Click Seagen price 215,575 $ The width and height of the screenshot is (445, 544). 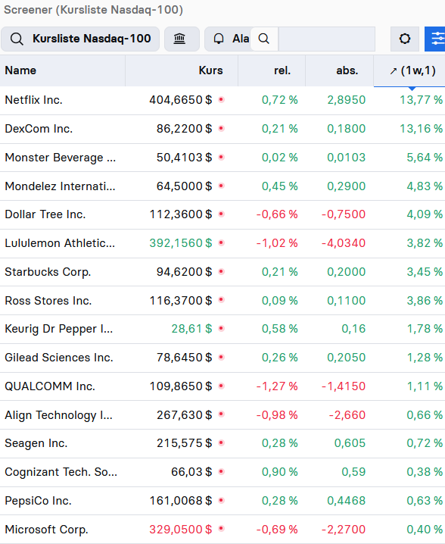coord(185,443)
